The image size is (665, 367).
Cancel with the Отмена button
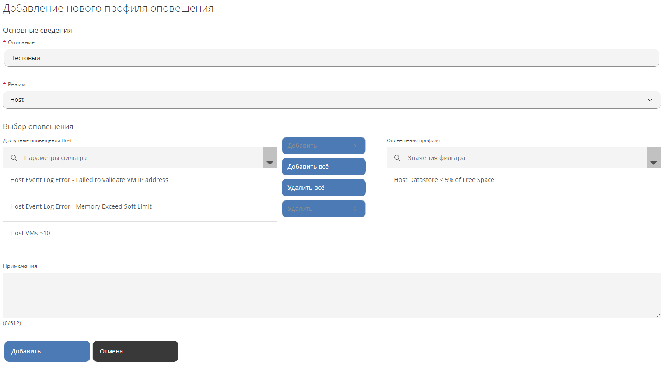135,351
